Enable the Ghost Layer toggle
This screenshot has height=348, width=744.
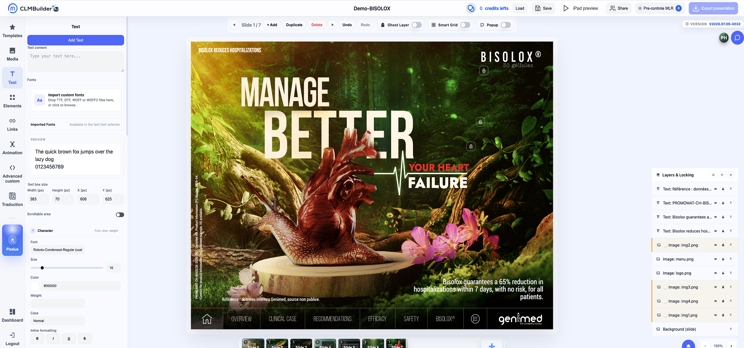416,25
